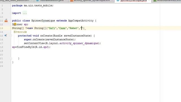The height and width of the screenshot is (102, 181).
Task: Place the cursor on empty line 20
Action: tap(85, 55)
